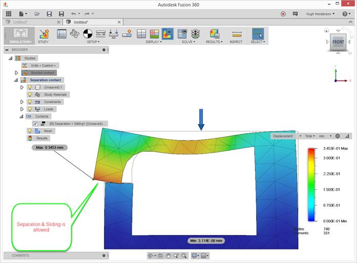This screenshot has width=357, height=263.
Task: Open the Hugh Henderson account menu
Action: click(320, 14)
